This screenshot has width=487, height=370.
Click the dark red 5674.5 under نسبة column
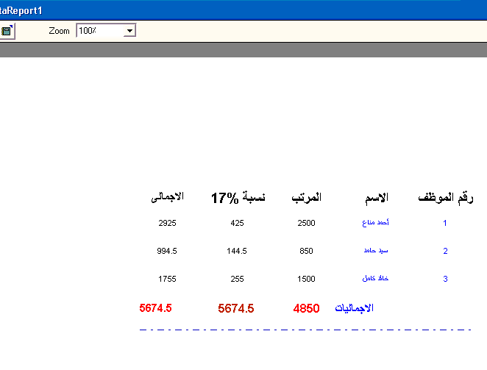tap(235, 308)
